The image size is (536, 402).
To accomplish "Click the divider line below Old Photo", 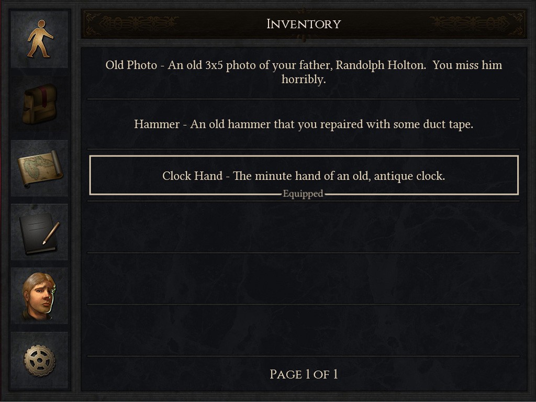I will point(304,99).
